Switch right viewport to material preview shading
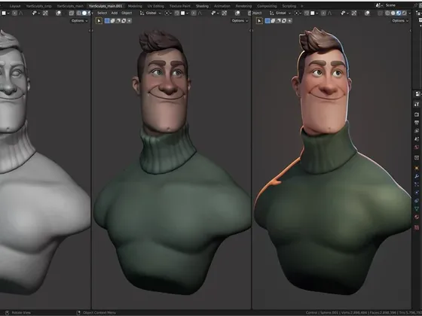The width and height of the screenshot is (422, 316). click(x=399, y=13)
